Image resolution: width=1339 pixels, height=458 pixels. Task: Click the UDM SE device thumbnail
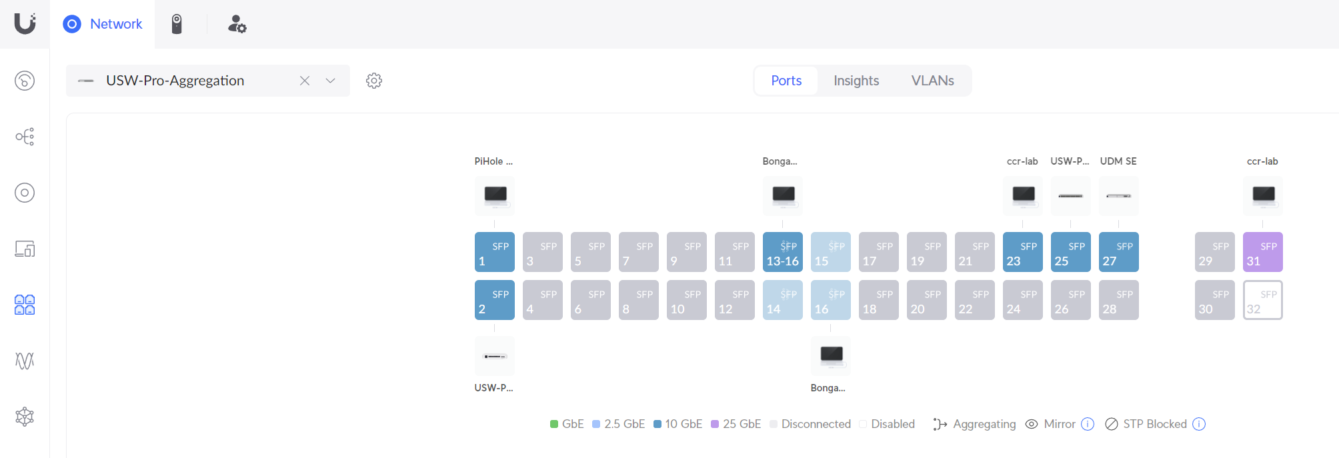tap(1118, 196)
